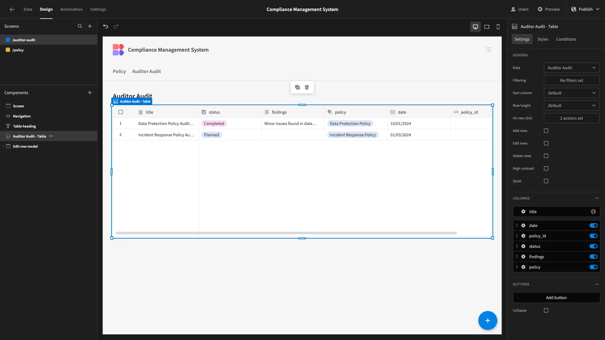Viewport: 605px width, 340px height.
Task: Go back using the left arrow icon
Action: pos(12,9)
